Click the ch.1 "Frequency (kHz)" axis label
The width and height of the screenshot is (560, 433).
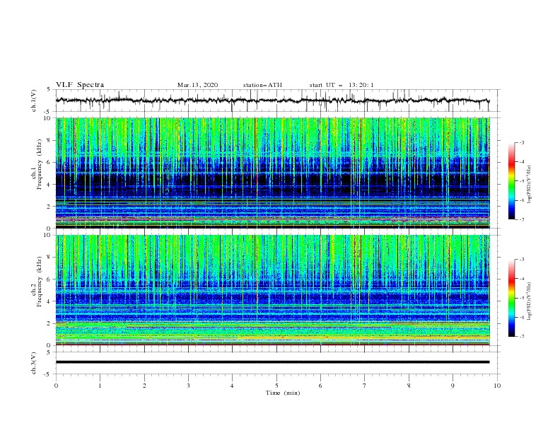[x=40, y=165]
